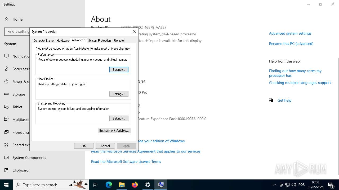Launch Microsoft Edge from taskbar
The width and height of the screenshot is (339, 190).
109,185
